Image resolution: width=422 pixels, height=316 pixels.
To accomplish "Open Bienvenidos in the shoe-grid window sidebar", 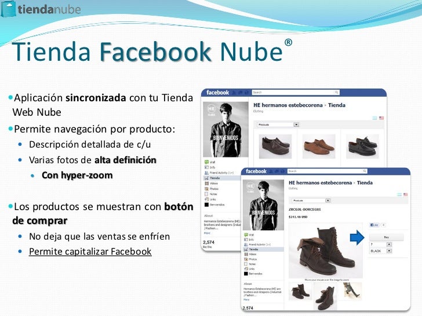I will pyautogui.click(x=214, y=205).
